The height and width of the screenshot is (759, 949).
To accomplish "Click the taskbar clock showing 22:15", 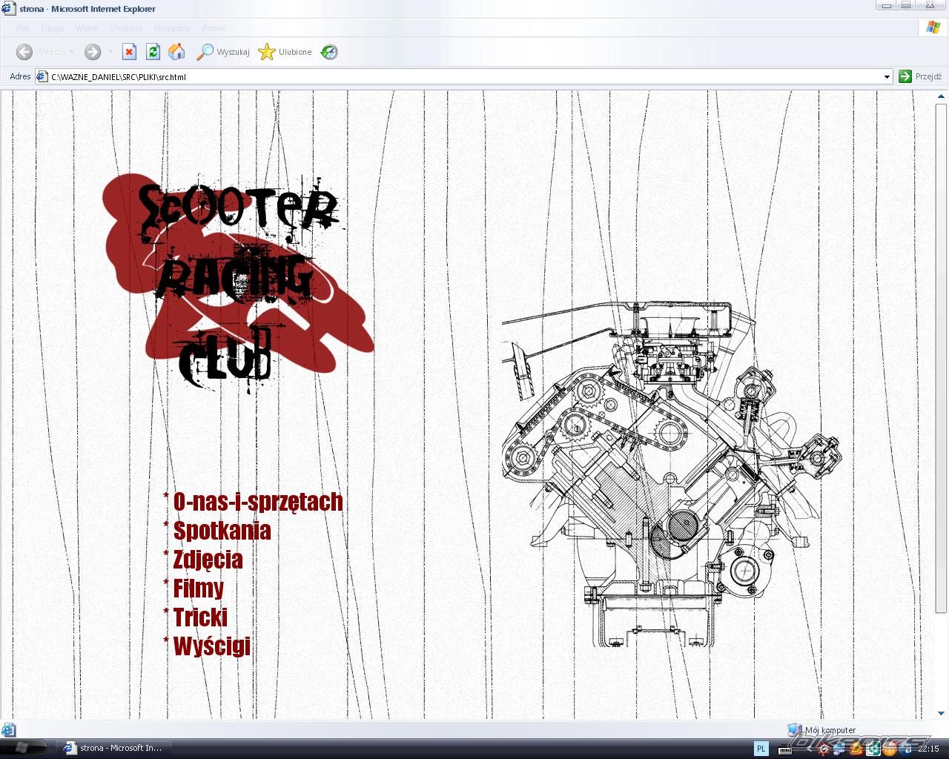I will (928, 749).
